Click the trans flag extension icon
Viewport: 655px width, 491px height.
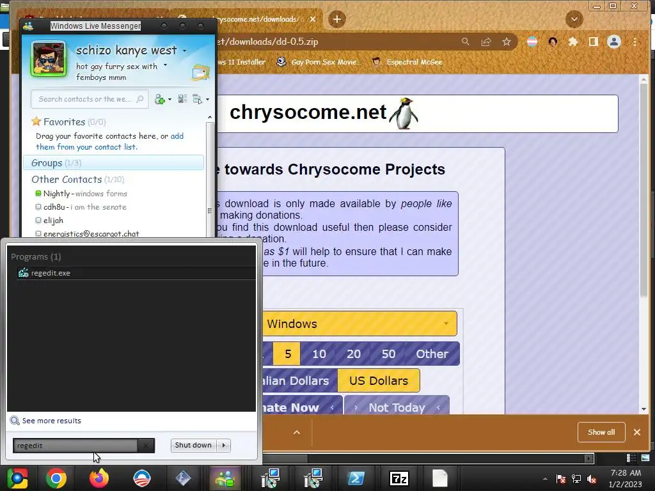tap(532, 42)
